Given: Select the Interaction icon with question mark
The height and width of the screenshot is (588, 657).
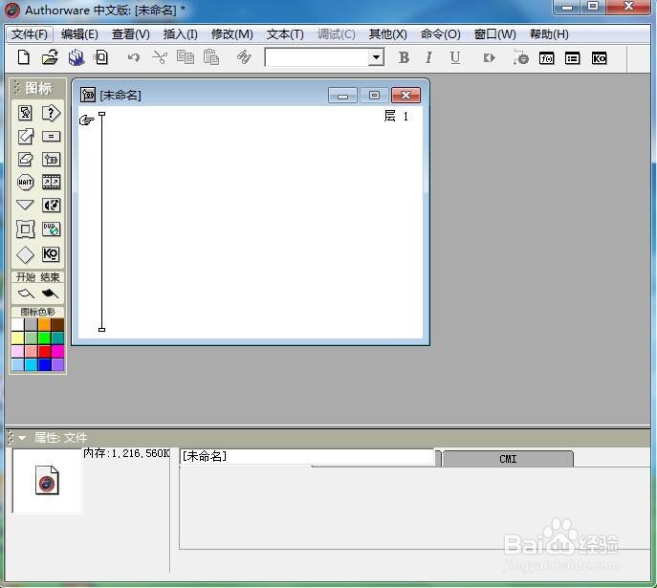Looking at the screenshot, I should pyautogui.click(x=51, y=113).
